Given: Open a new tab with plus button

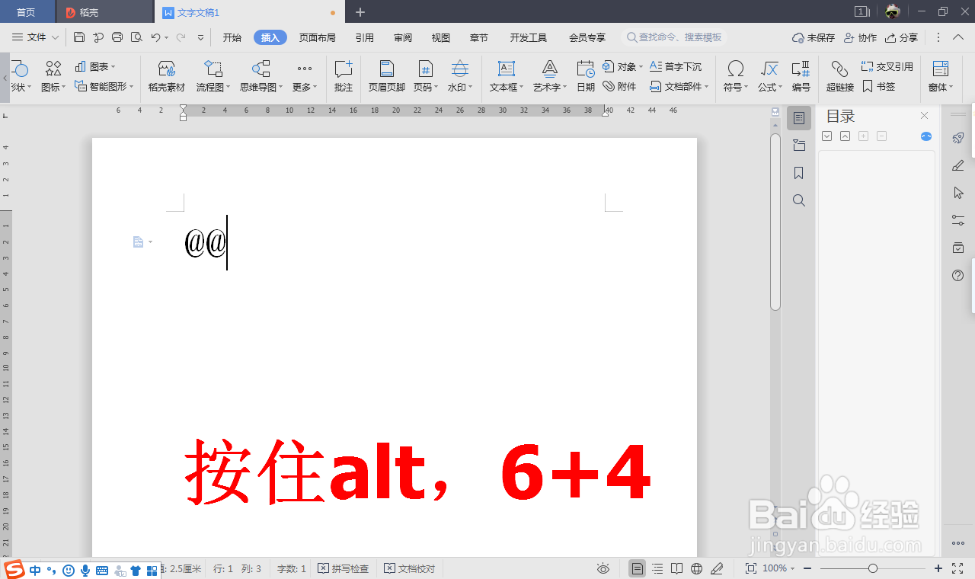Looking at the screenshot, I should pyautogui.click(x=360, y=12).
